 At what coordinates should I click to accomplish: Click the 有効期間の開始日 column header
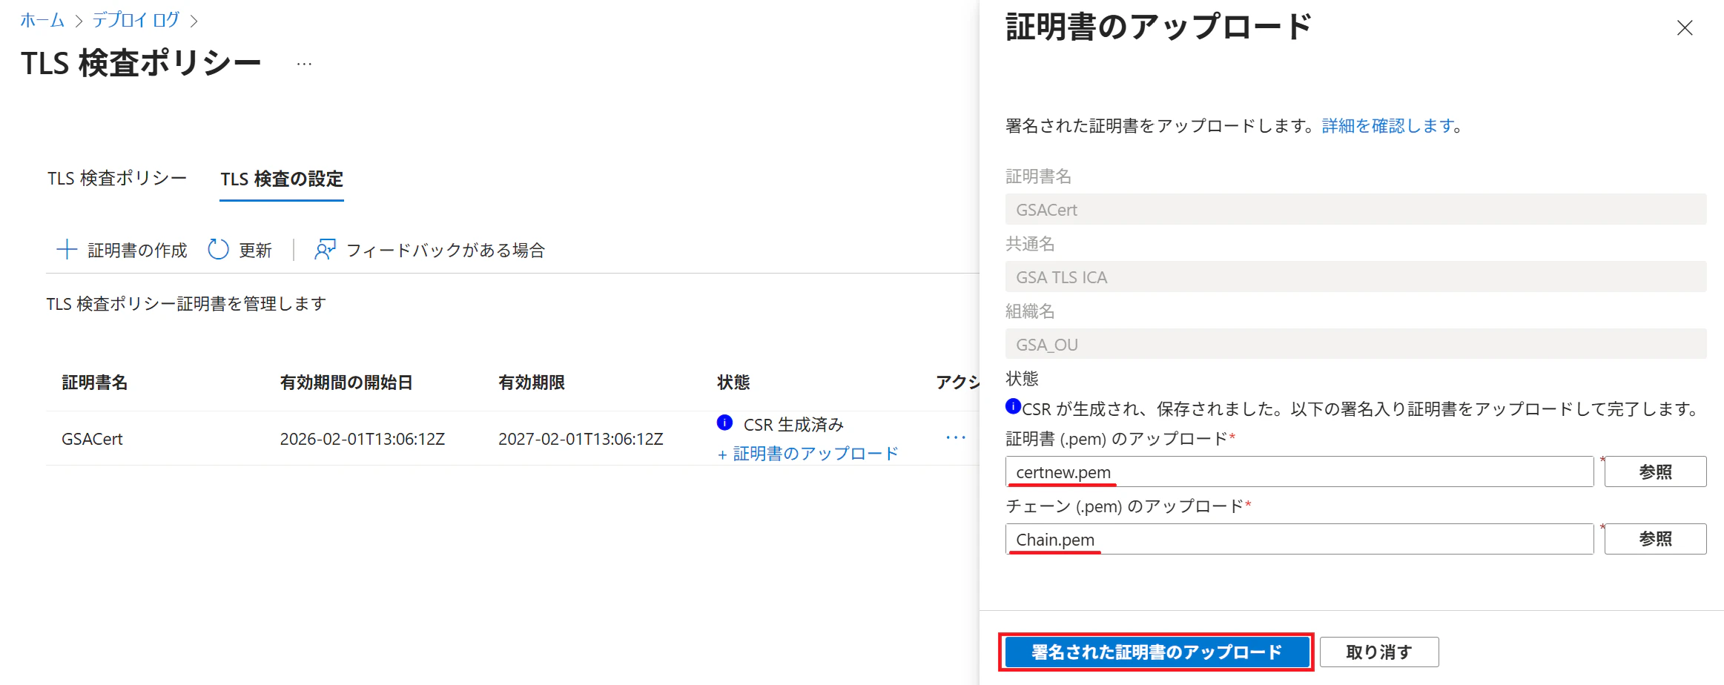coord(346,383)
